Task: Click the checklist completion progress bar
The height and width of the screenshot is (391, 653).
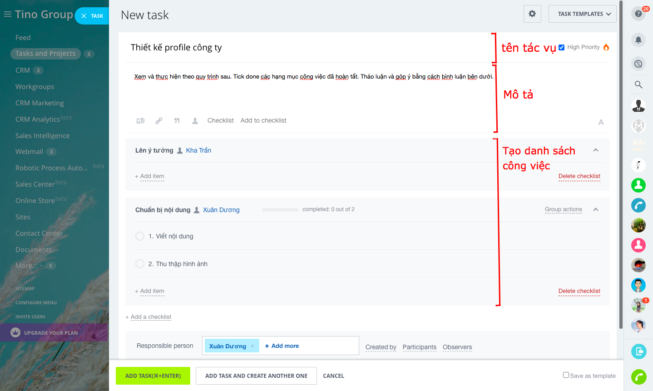Action: (x=280, y=210)
